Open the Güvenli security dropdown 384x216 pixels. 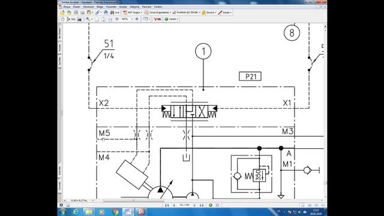click(209, 13)
